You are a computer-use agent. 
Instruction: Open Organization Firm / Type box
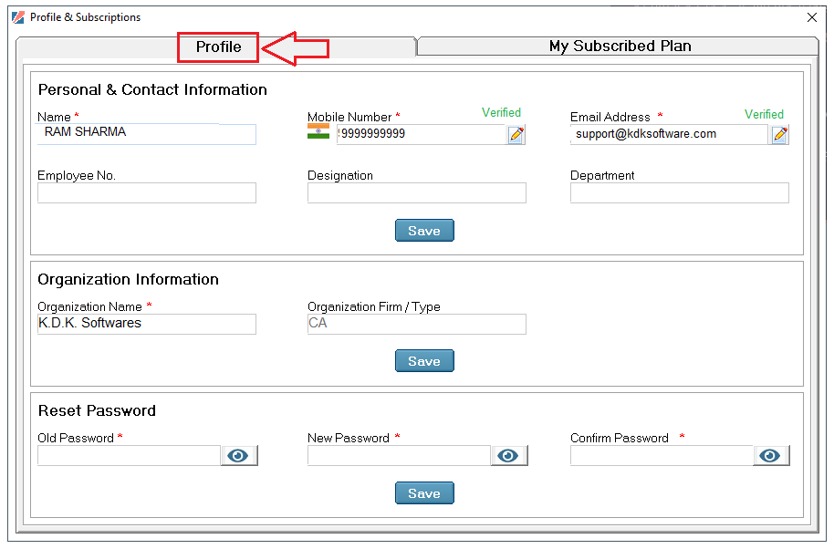pyautogui.click(x=416, y=324)
